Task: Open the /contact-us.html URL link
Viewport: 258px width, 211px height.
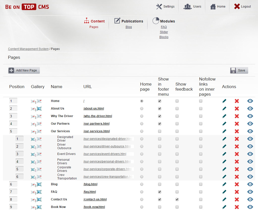Action: 95,199
